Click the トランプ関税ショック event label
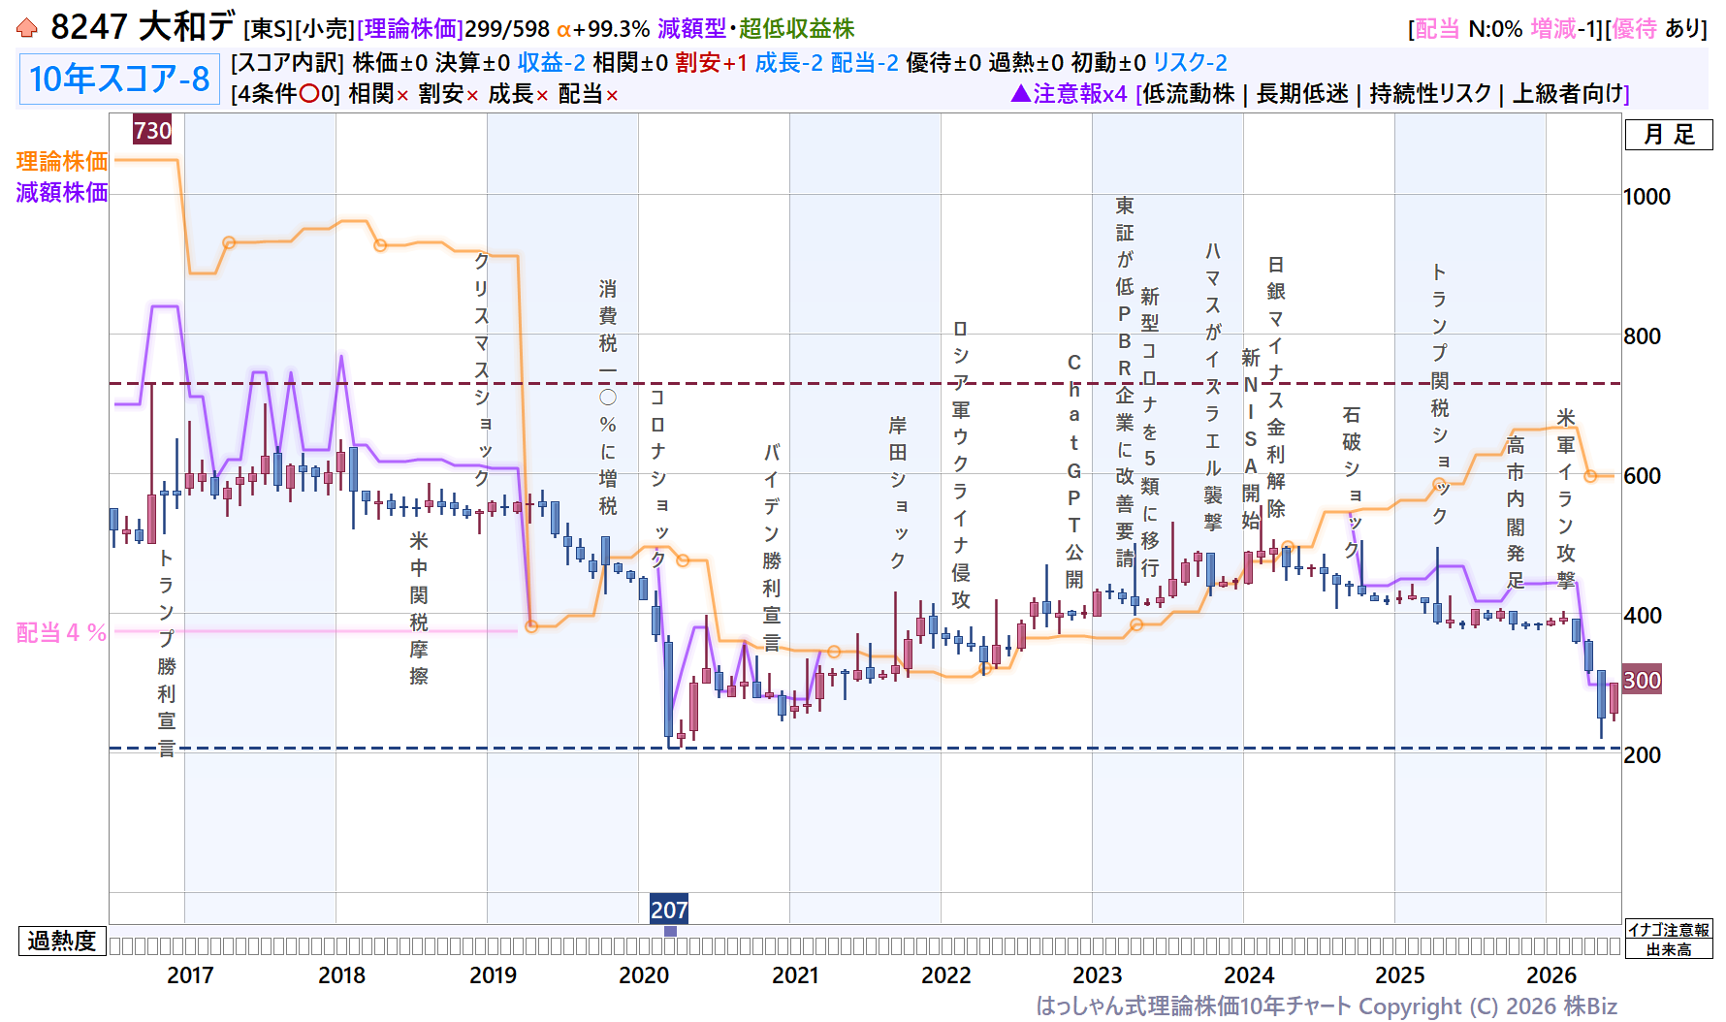 click(x=1440, y=394)
